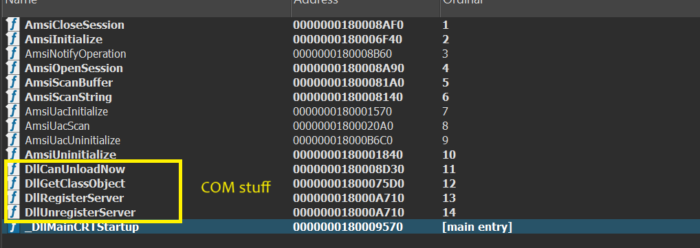Click function icon beside DllUnregisterServer
This screenshot has height=248, width=700.
13,212
